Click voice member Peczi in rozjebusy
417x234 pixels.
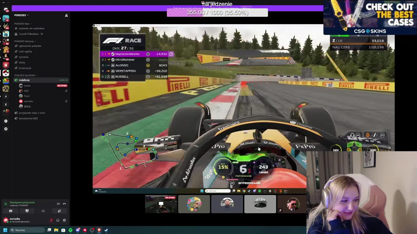pyautogui.click(x=43, y=96)
